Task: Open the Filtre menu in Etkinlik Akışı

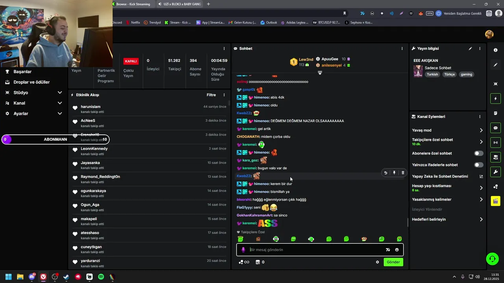Action: (211, 95)
